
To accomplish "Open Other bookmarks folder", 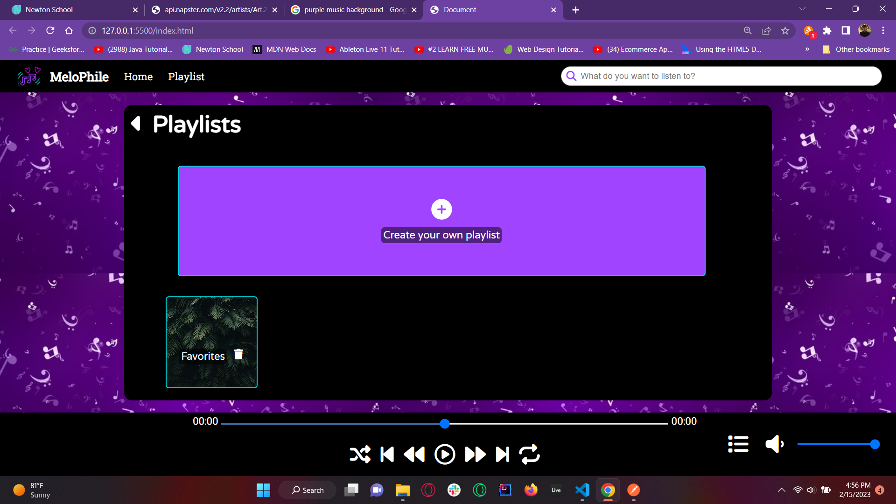I will [x=856, y=49].
